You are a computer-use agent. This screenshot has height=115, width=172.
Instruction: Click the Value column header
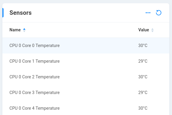pyautogui.click(x=144, y=30)
